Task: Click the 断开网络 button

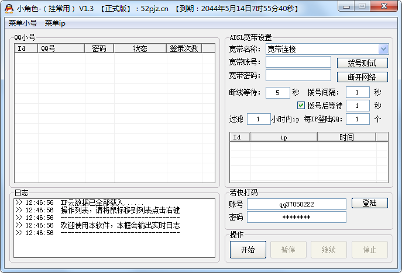Action: [362, 77]
